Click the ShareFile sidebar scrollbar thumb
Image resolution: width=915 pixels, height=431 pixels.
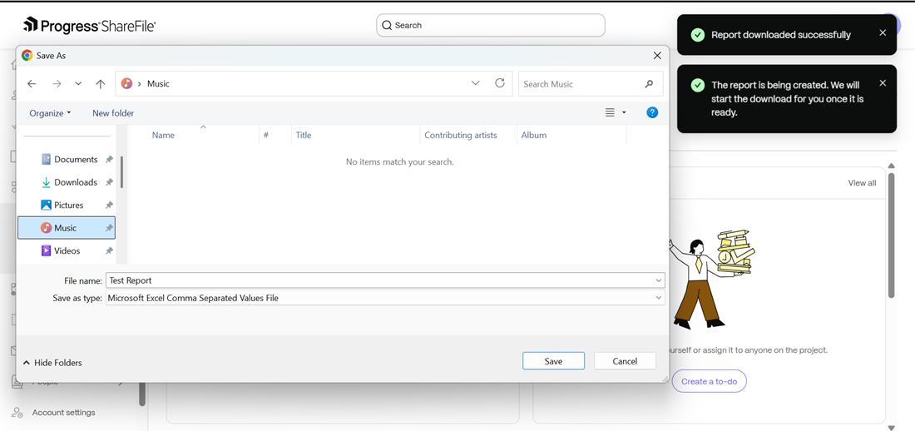[141, 393]
